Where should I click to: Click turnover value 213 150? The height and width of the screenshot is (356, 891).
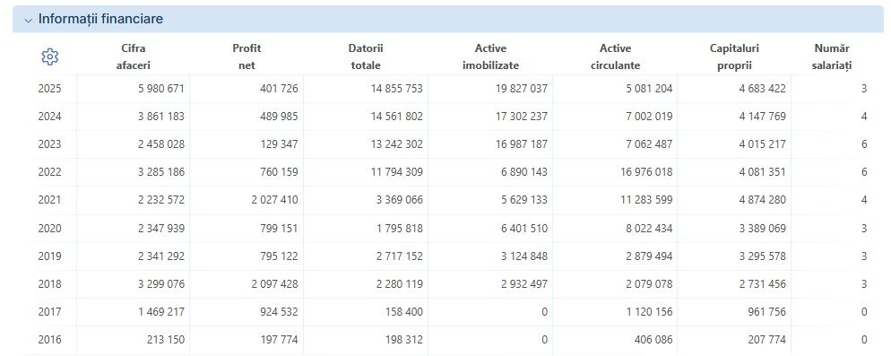point(166,340)
